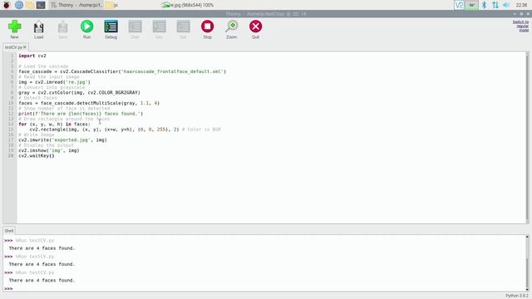Quit Thonny with red Quit button
This screenshot has width=532, height=299.
point(255,30)
